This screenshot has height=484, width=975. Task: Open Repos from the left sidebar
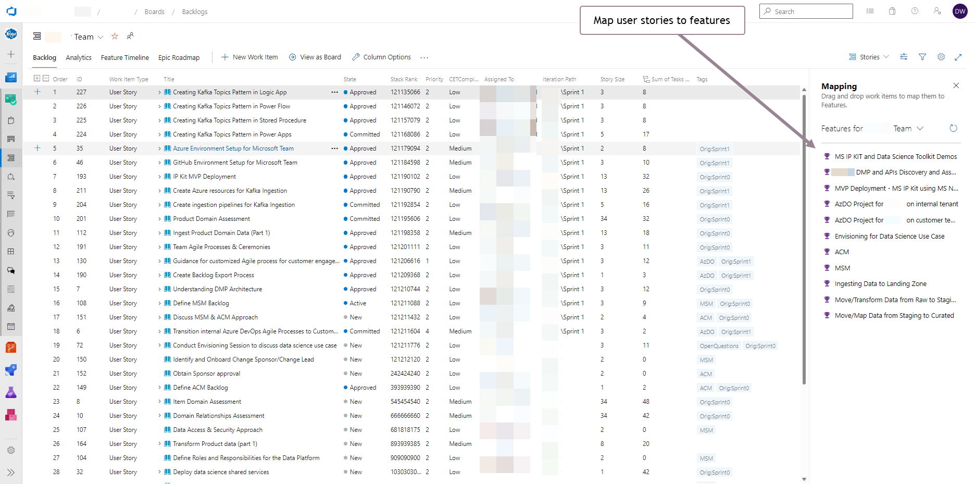pyautogui.click(x=11, y=347)
